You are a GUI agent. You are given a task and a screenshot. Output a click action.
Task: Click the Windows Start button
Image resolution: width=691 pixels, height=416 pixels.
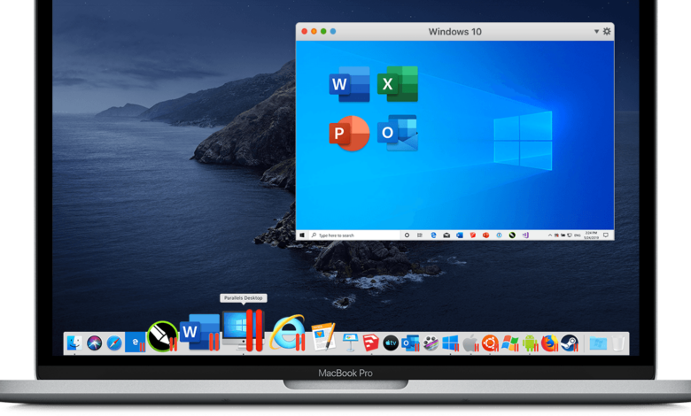point(302,235)
